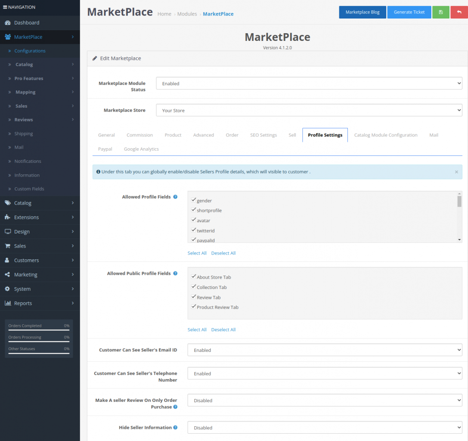Screen dimensions: 468x441
Task: Toggle the paypalid checkbox
Action: [x=193, y=239]
